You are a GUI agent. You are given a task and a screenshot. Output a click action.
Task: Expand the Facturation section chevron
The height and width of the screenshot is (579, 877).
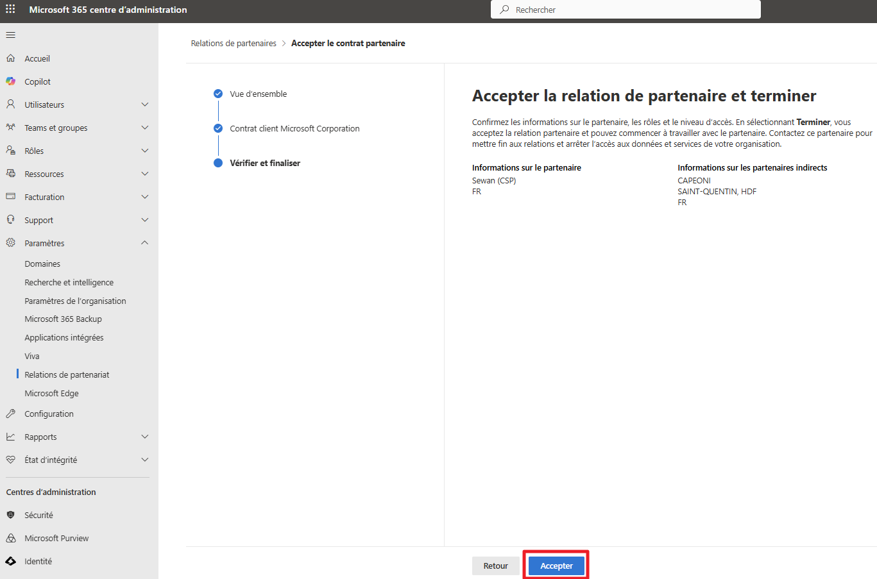pos(145,197)
